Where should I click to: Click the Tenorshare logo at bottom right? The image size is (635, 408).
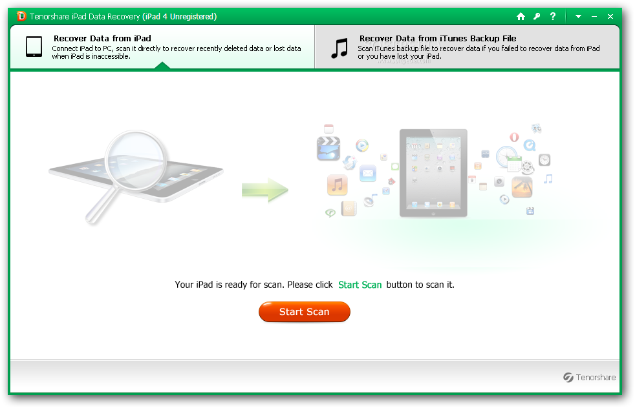pos(589,377)
